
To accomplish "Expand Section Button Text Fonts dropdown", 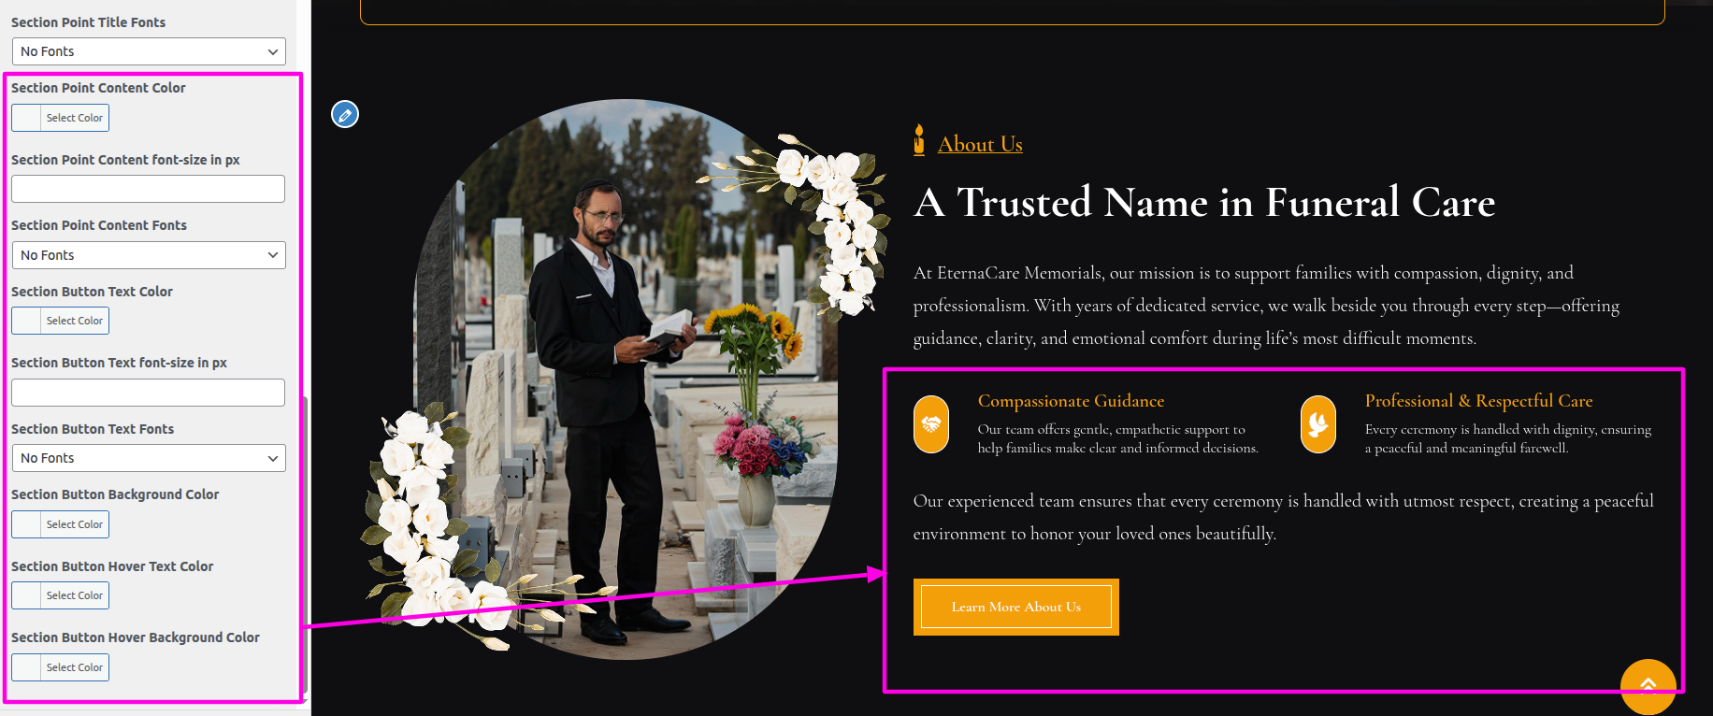I will [149, 458].
